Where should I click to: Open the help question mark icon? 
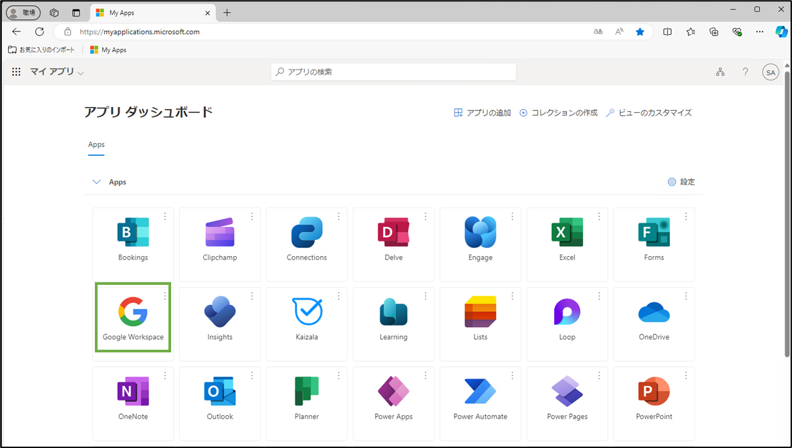pos(745,72)
